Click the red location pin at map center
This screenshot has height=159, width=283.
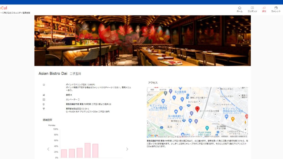197,109
